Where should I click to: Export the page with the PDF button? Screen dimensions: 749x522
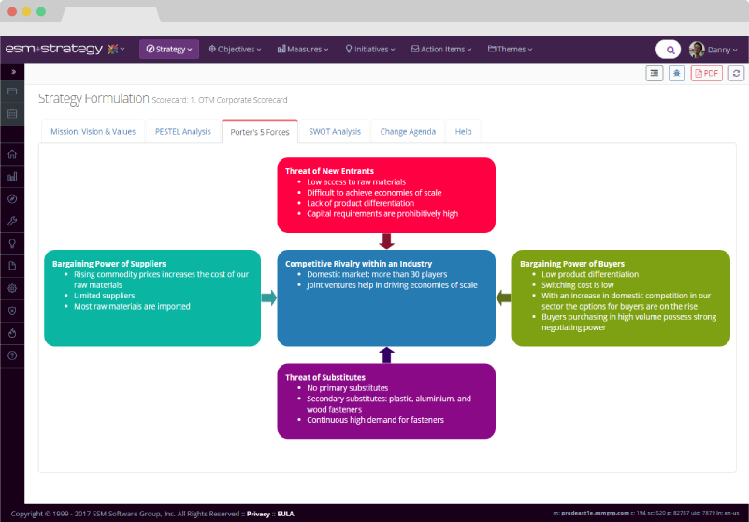point(707,73)
